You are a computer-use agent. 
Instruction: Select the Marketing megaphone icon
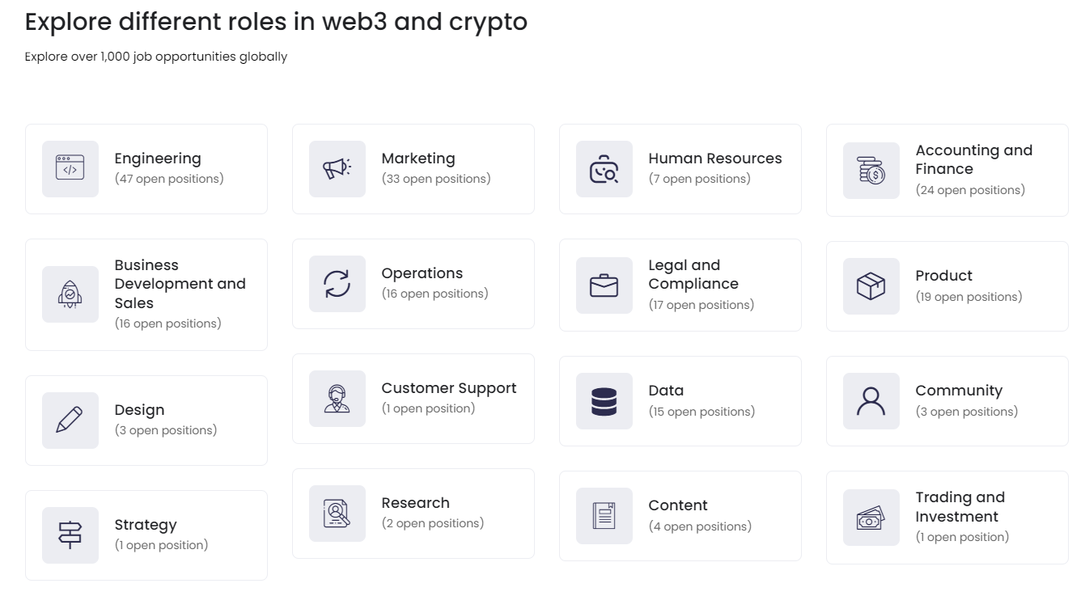tap(337, 168)
